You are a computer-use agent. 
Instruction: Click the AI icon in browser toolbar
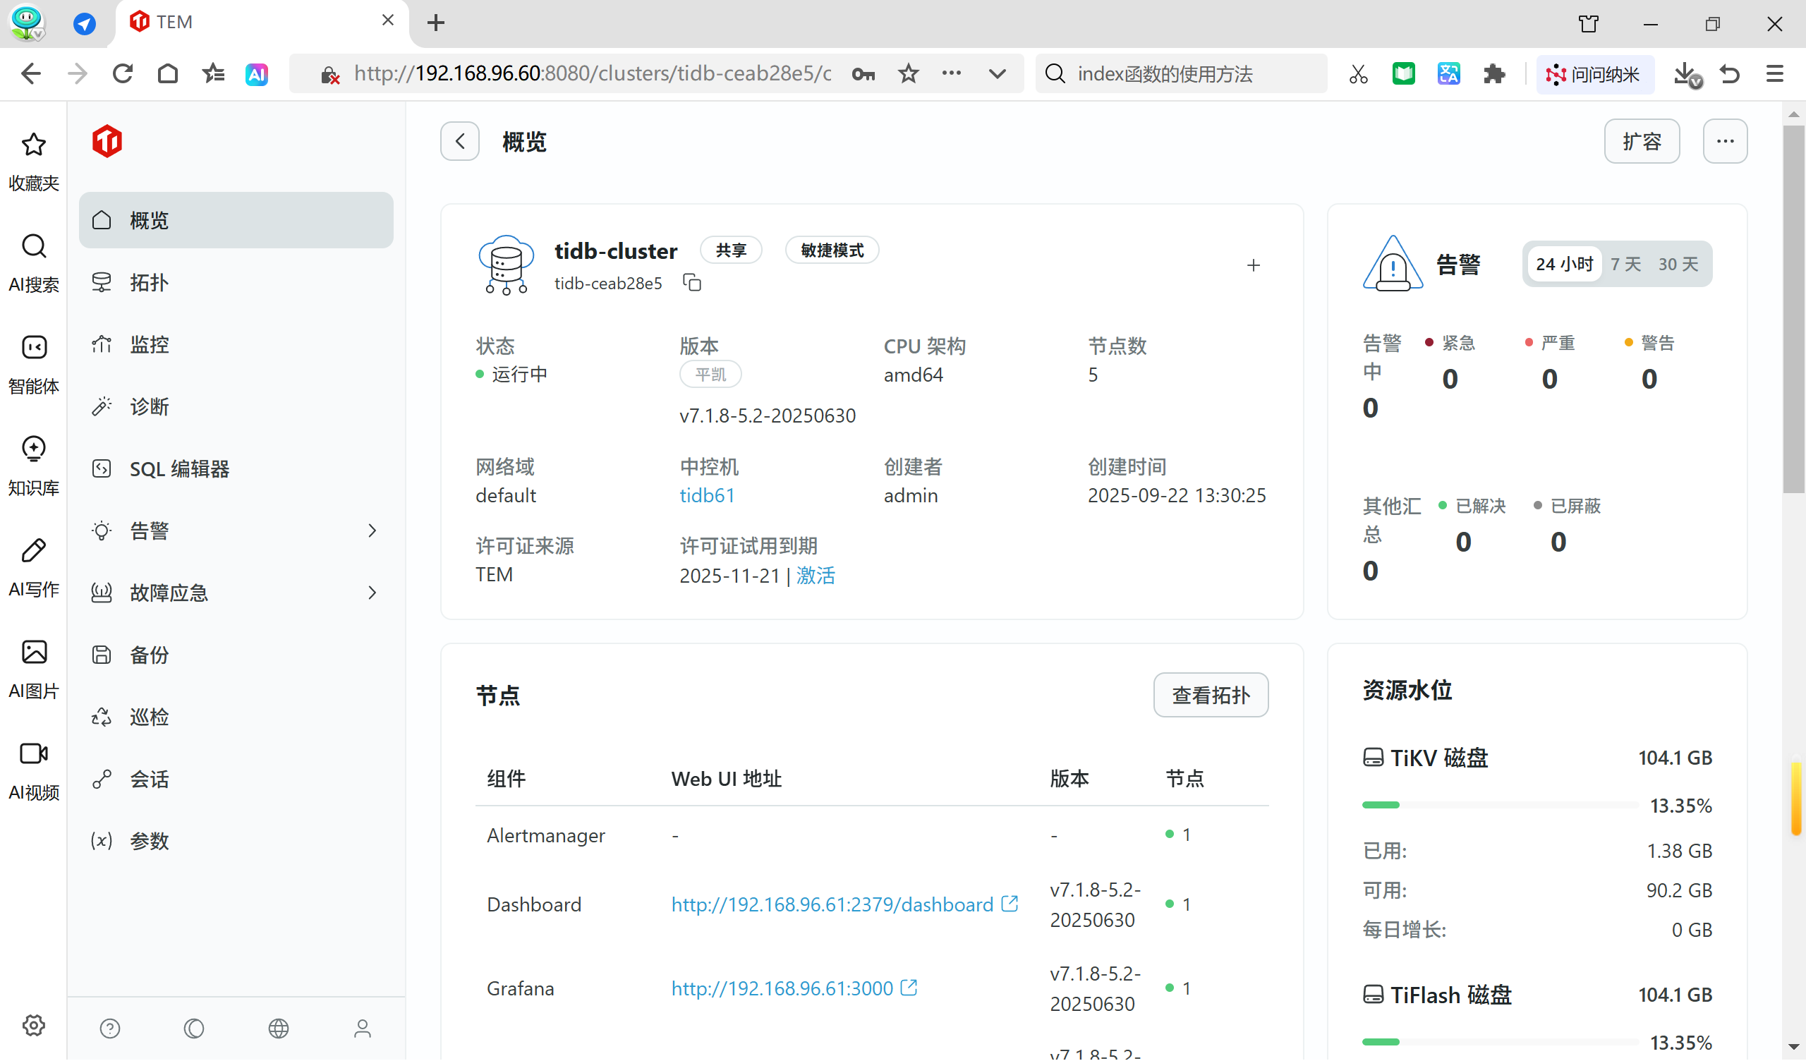coord(257,74)
